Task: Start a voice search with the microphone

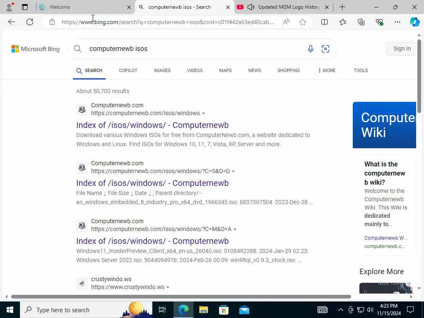Action: [311, 49]
